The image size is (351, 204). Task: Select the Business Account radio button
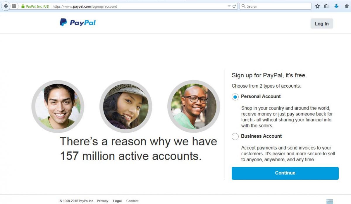pyautogui.click(x=235, y=136)
